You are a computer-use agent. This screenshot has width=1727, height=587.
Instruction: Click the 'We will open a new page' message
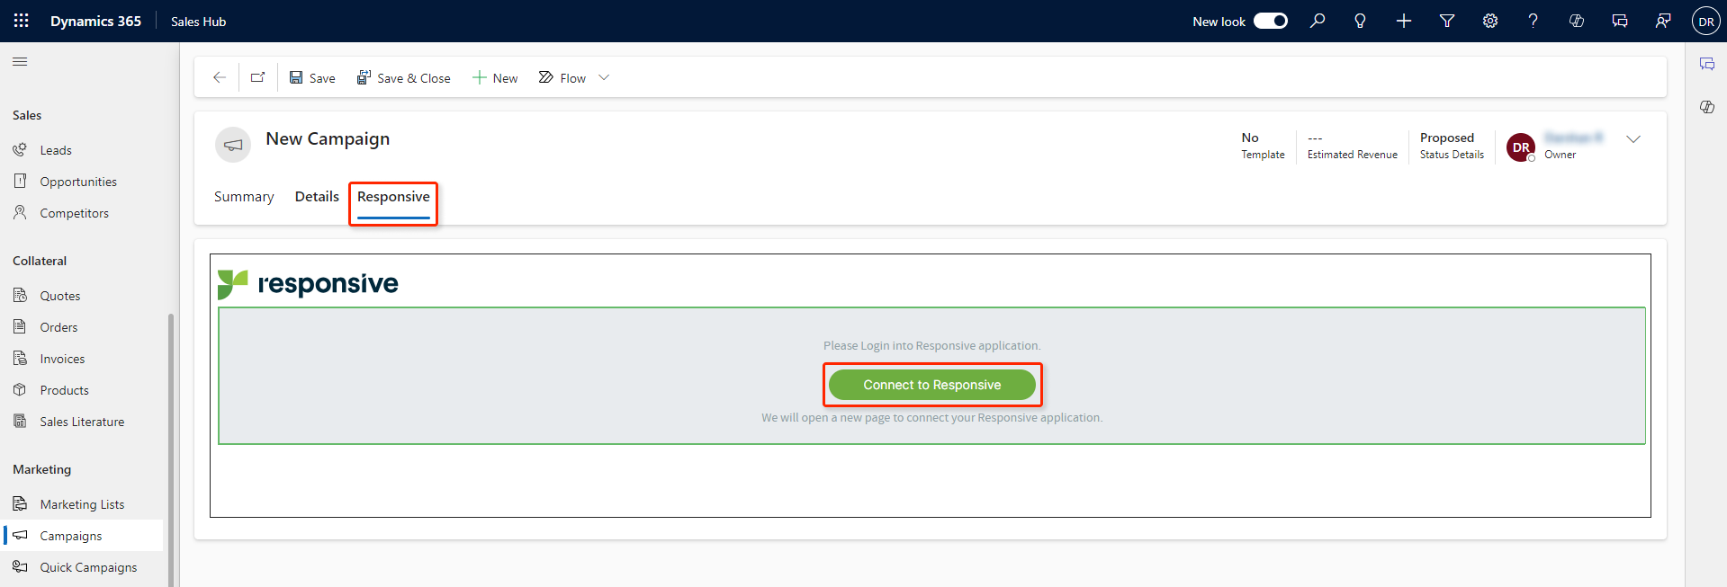click(x=931, y=417)
